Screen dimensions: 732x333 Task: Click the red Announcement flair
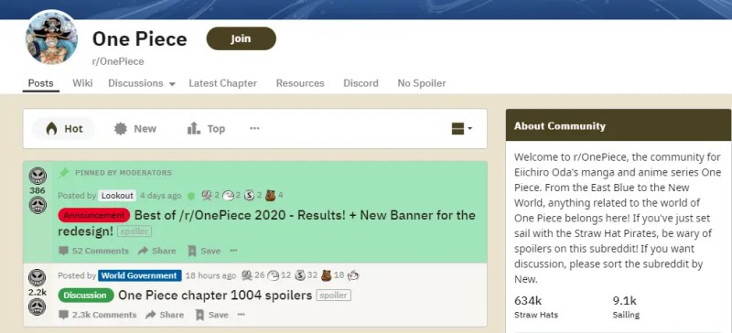tap(94, 215)
